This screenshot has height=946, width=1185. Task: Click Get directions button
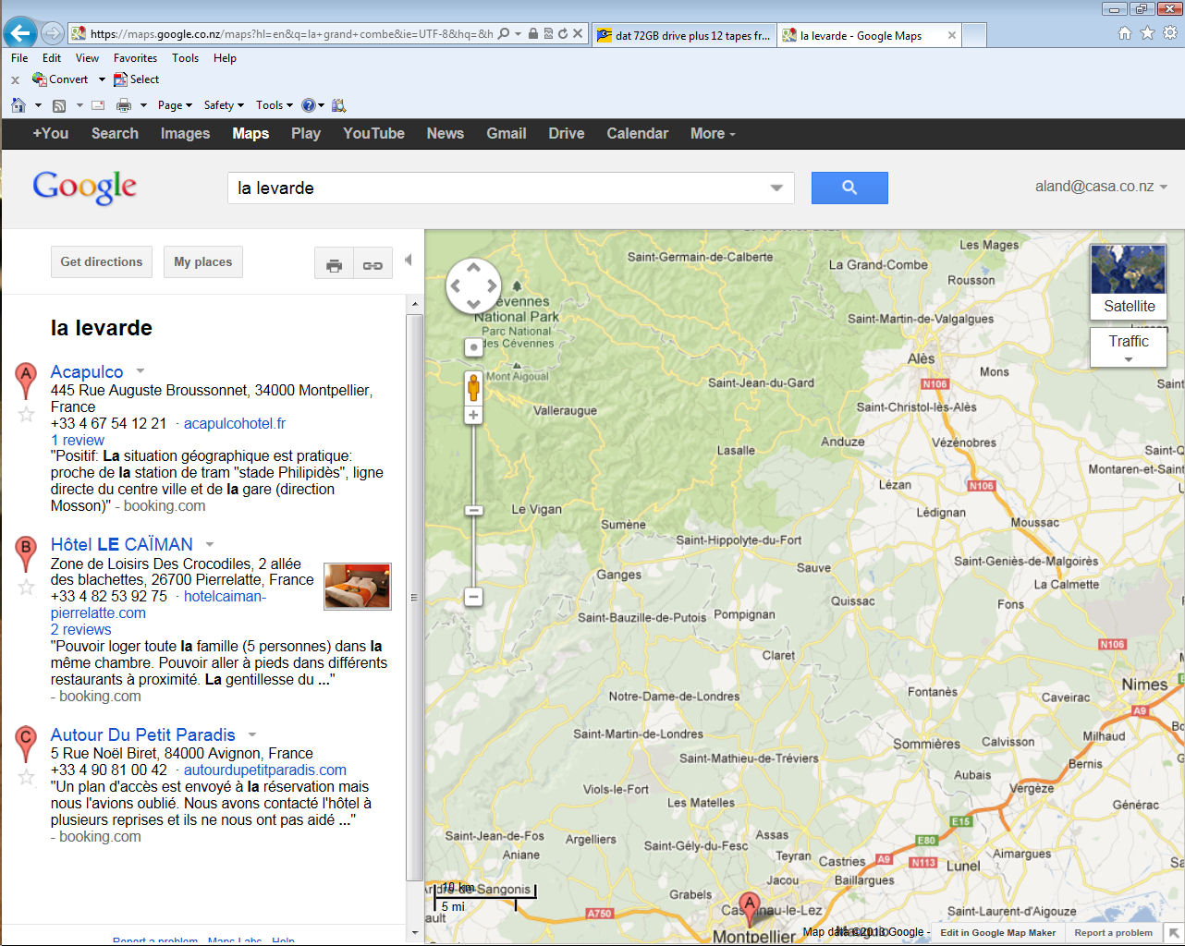(x=102, y=261)
